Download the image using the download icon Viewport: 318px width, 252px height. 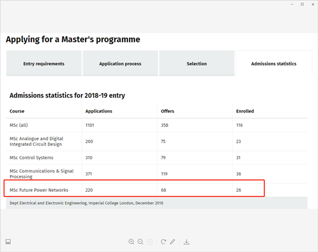(186, 242)
